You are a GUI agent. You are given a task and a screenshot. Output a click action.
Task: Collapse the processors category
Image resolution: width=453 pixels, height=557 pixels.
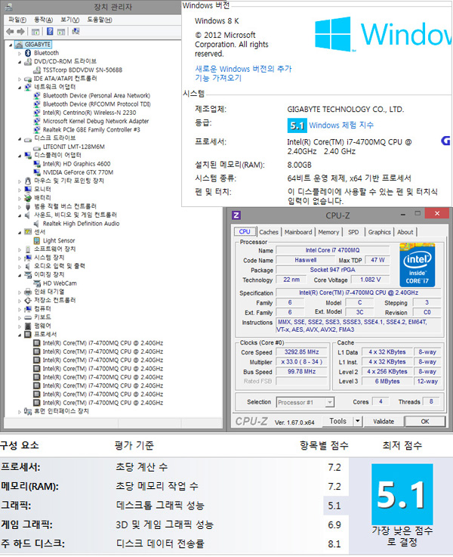pos(20,335)
